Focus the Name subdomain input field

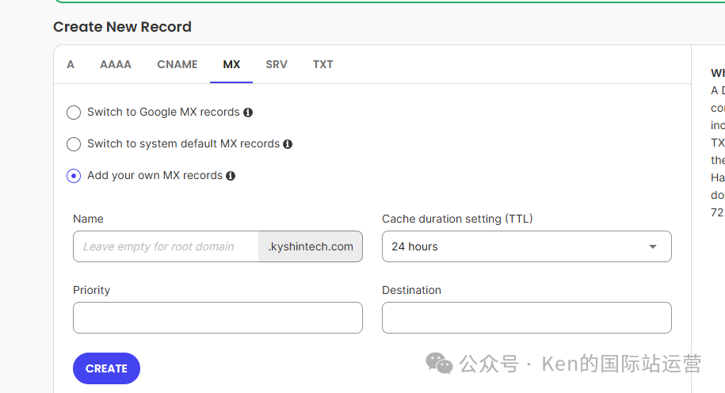[166, 246]
